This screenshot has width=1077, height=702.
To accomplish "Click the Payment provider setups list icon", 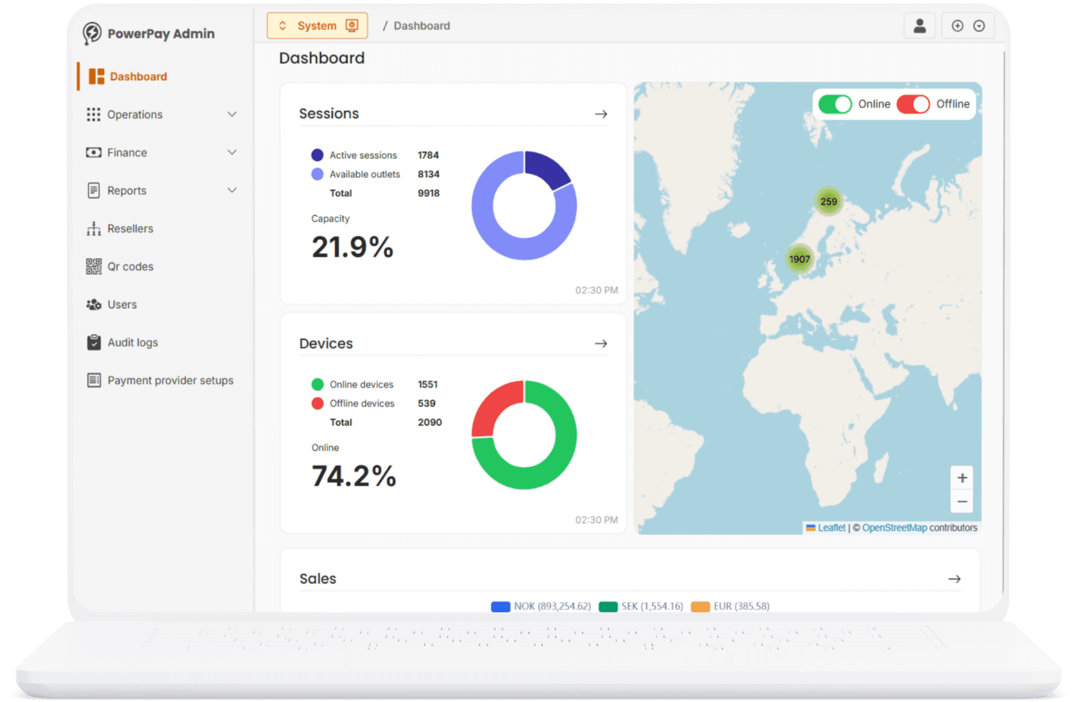I will (x=94, y=380).
